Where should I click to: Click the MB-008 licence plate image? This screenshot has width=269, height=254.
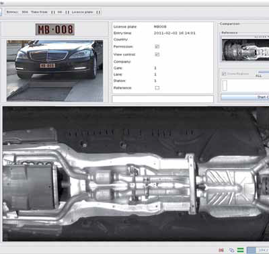pos(55,30)
